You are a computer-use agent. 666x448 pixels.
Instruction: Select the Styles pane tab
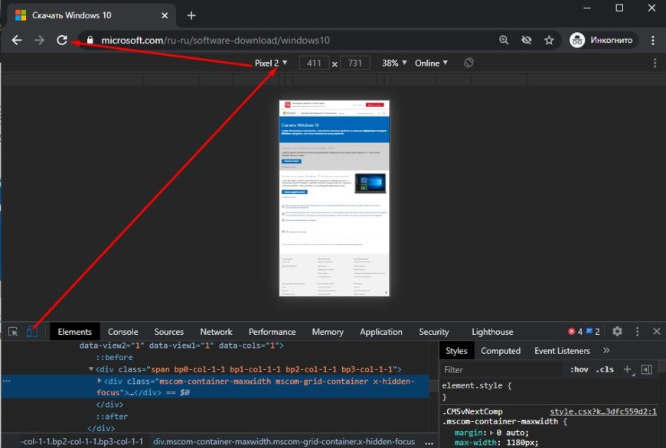(x=456, y=351)
